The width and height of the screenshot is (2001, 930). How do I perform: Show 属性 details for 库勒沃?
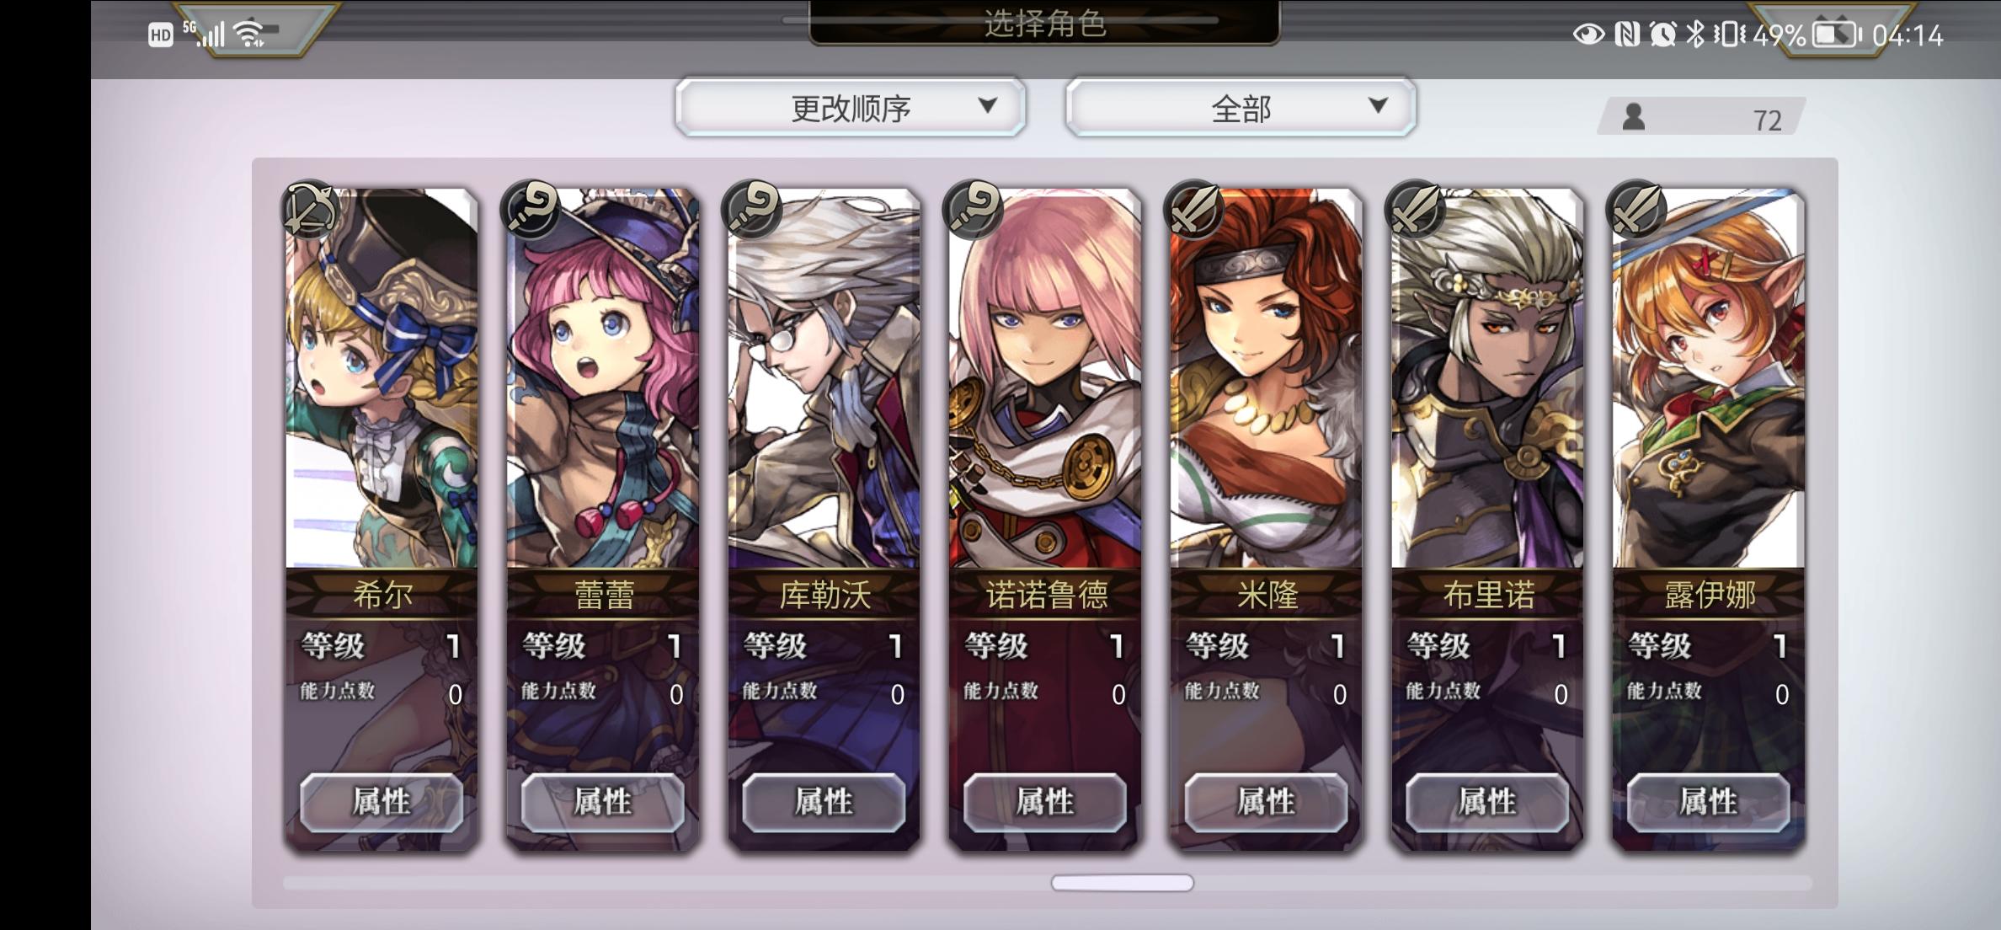pyautogui.click(x=824, y=802)
